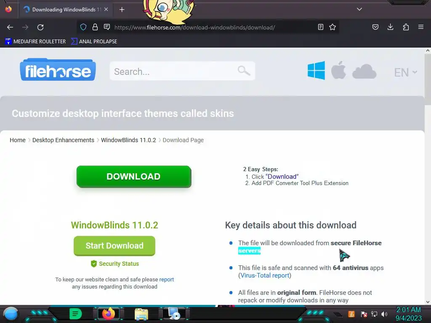Click the search magnifier icon
The image size is (431, 323).
click(244, 71)
